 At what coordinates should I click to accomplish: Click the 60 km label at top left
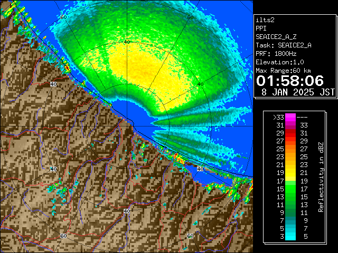(x=63, y=17)
